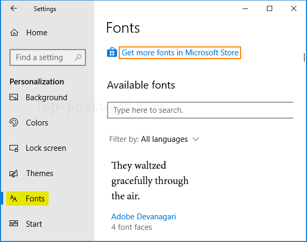
Task: Click the Themes brush icon
Action: click(14, 173)
